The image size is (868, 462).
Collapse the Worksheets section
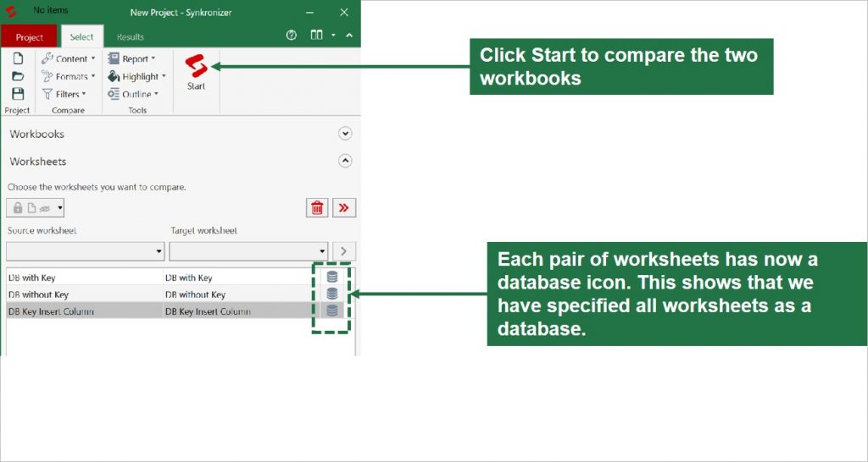tap(345, 161)
